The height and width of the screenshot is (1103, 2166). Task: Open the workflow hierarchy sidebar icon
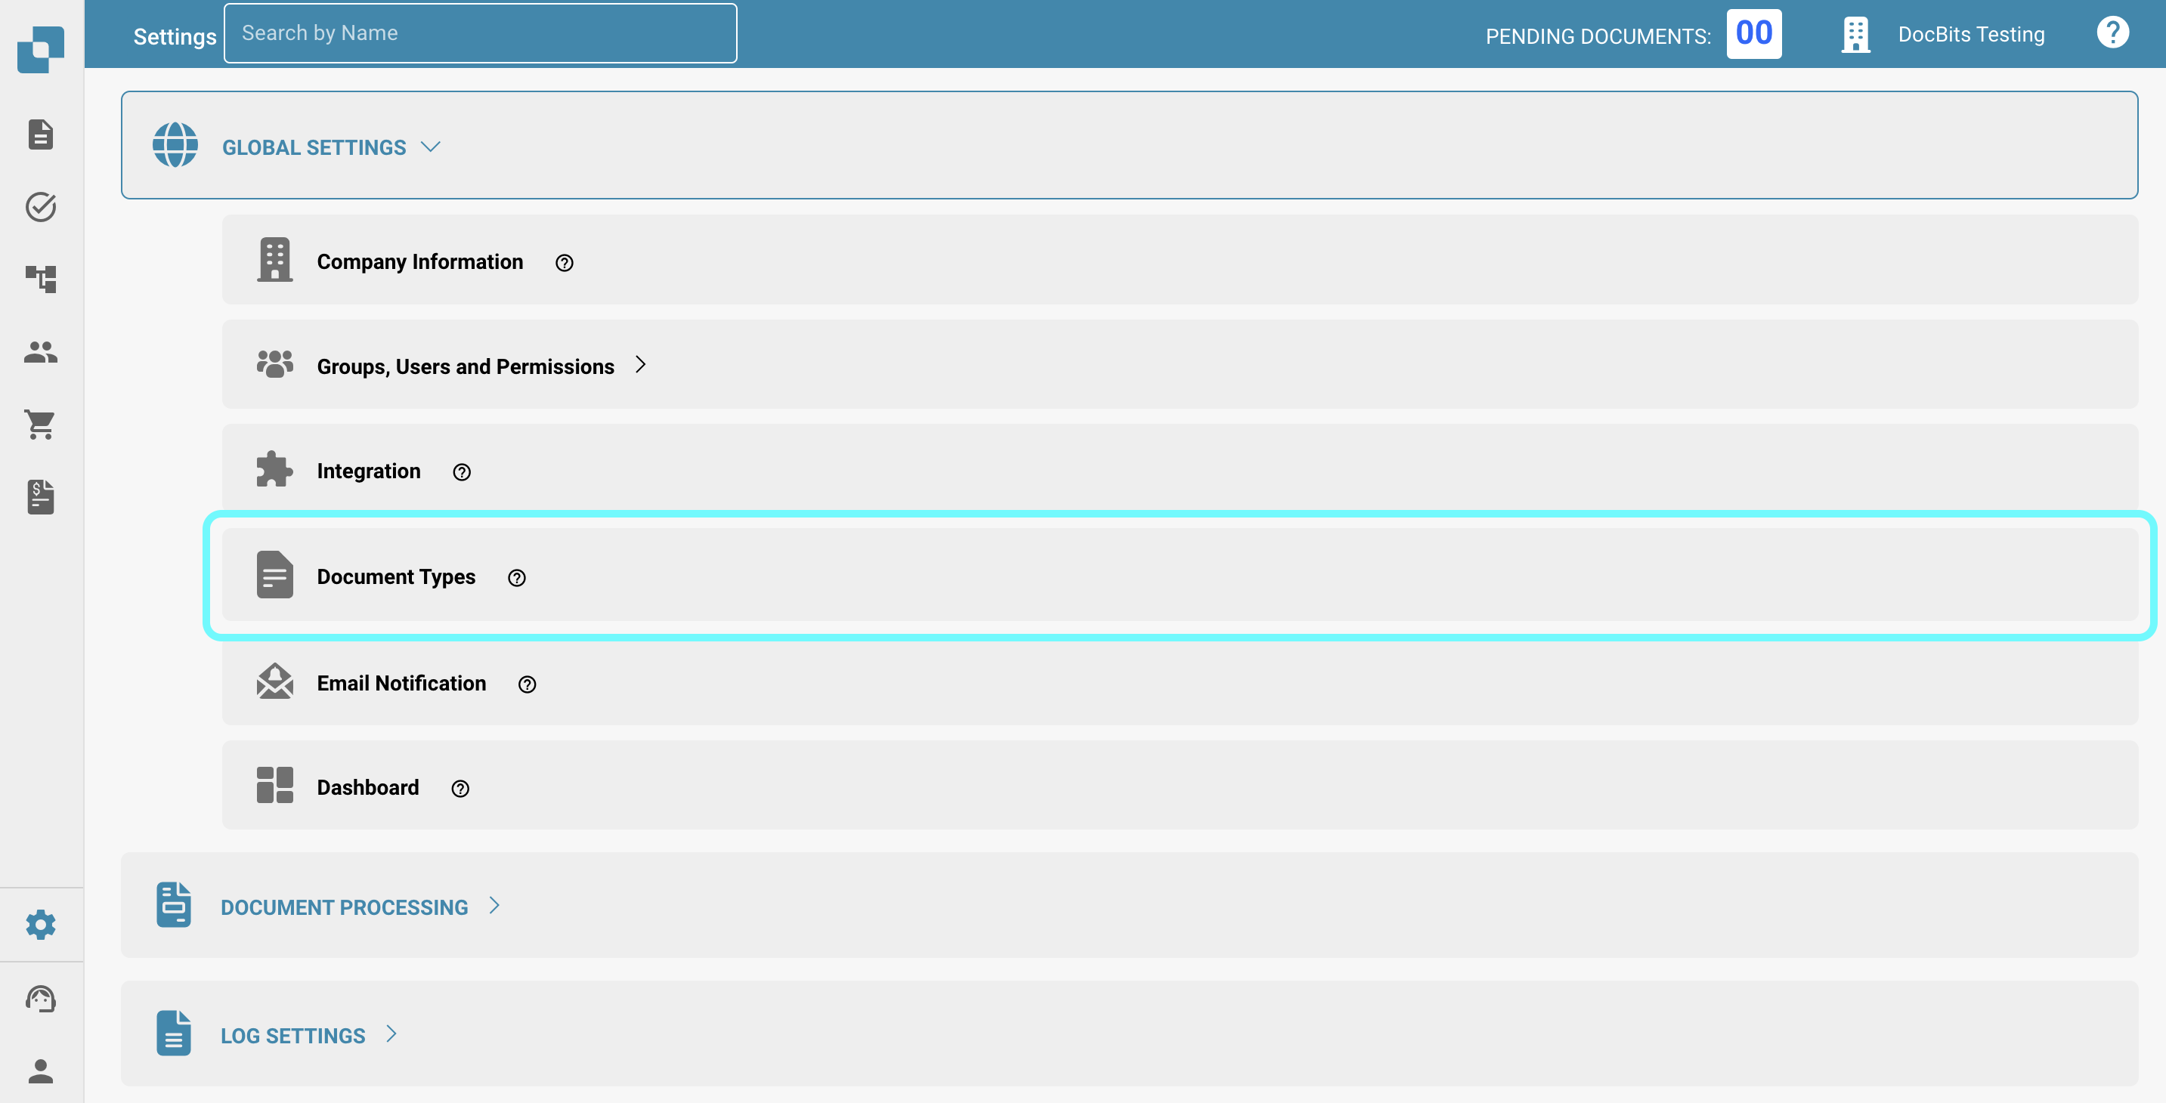pyautogui.click(x=40, y=279)
